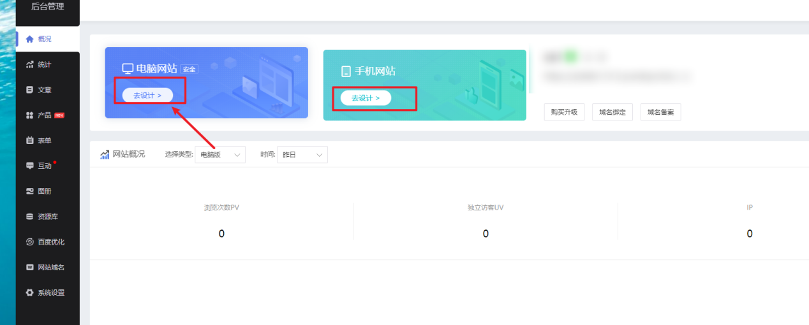Image resolution: width=809 pixels, height=325 pixels.
Task: Click the grid icon beside 产品
Action: [x=29, y=115]
